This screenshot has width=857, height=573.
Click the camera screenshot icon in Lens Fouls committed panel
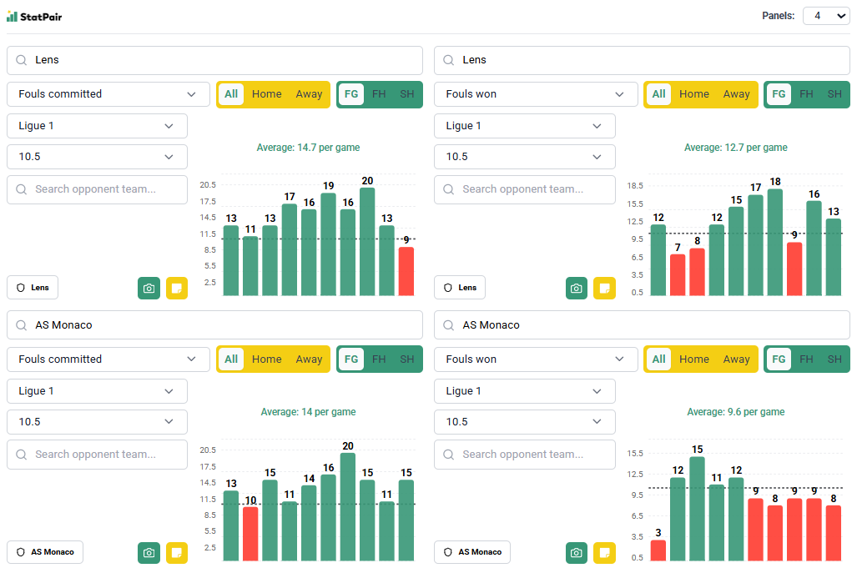point(149,288)
